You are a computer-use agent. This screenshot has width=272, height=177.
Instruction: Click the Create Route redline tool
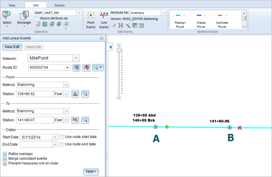(201, 20)
